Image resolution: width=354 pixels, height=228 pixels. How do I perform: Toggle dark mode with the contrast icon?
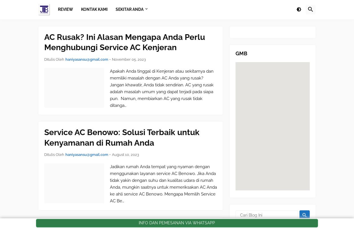[x=299, y=9]
